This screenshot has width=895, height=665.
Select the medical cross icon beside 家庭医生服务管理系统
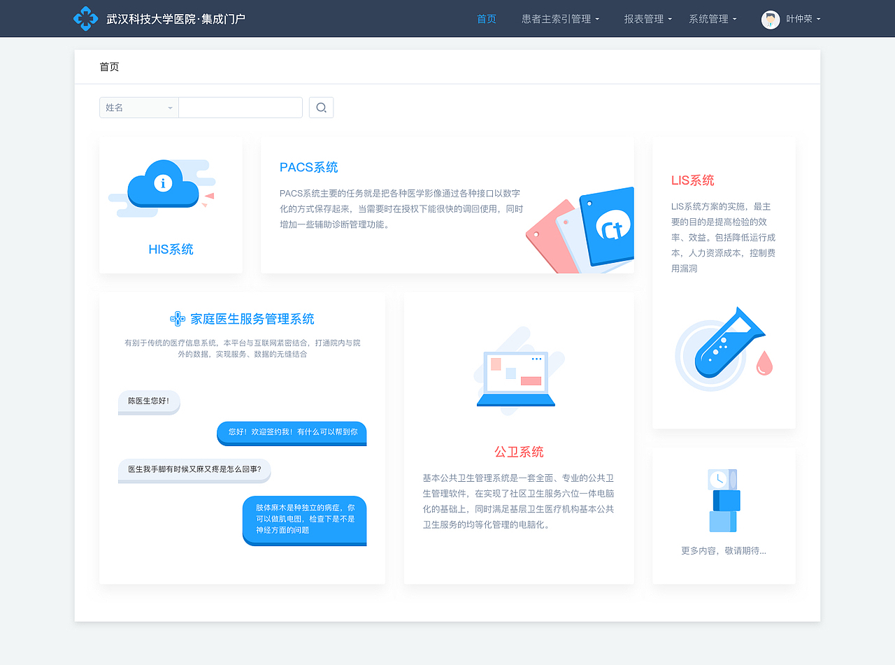click(178, 318)
